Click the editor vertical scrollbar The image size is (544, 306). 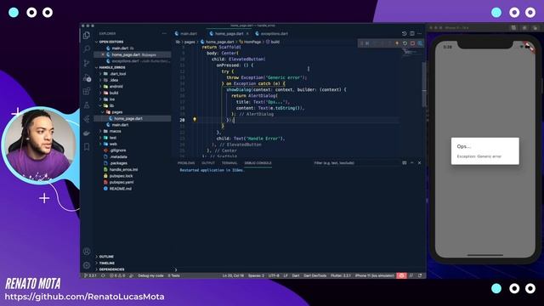[424, 85]
